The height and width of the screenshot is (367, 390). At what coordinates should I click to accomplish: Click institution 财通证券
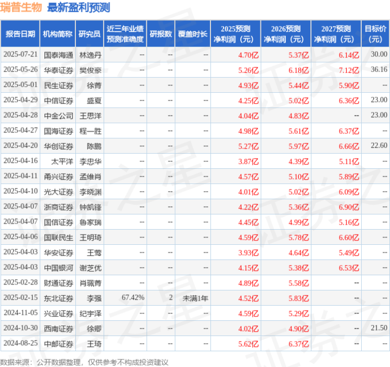pos(59,283)
